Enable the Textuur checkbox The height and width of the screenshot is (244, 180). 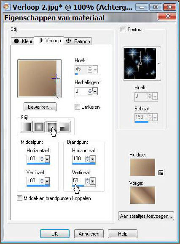123,29
